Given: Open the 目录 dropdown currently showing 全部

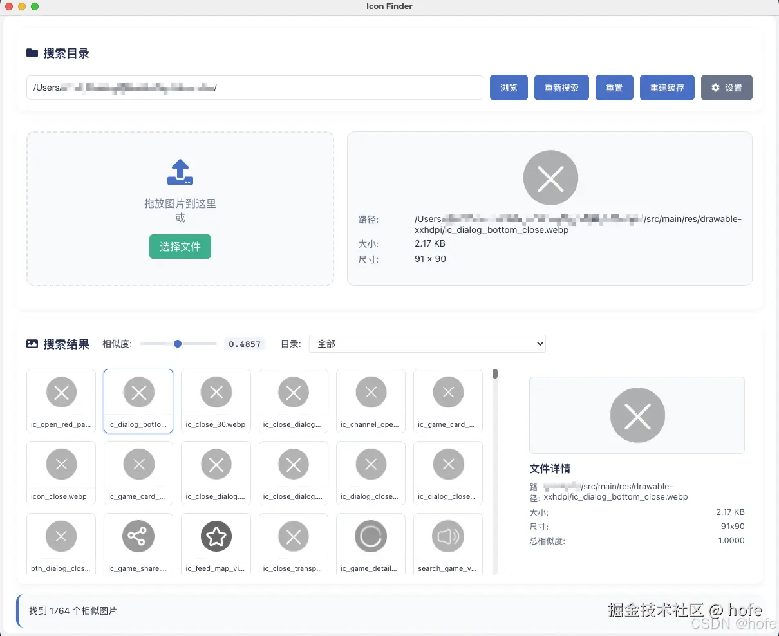Looking at the screenshot, I should pyautogui.click(x=427, y=344).
